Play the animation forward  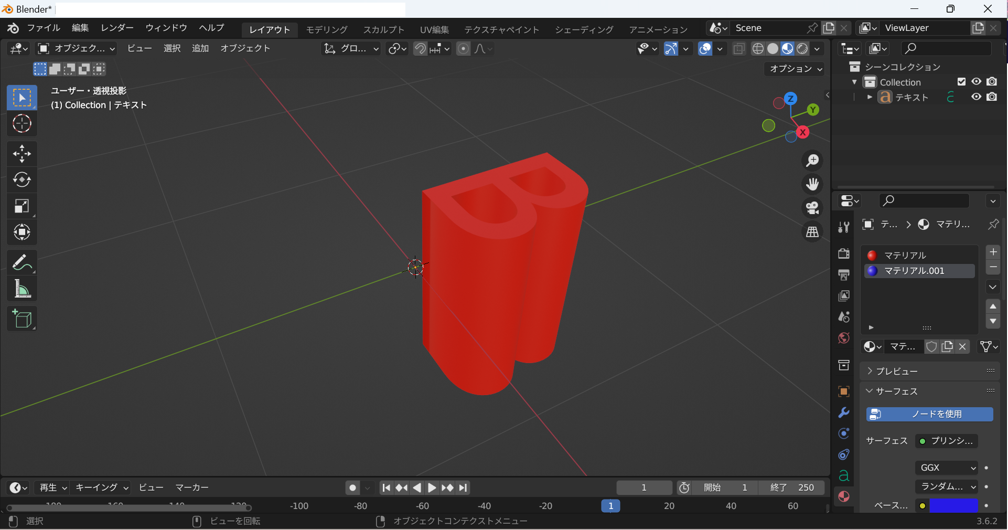point(432,488)
